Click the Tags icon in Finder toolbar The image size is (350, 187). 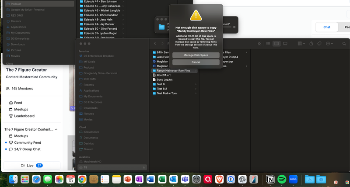click(x=320, y=44)
